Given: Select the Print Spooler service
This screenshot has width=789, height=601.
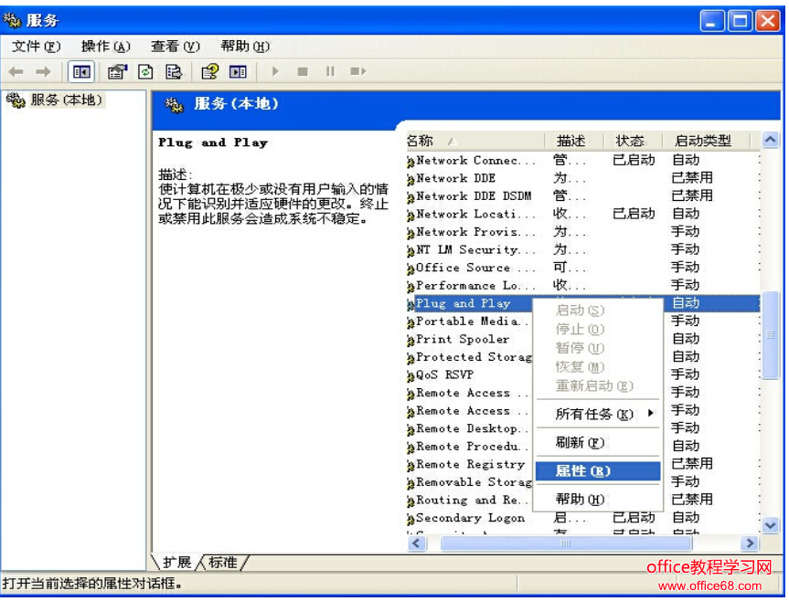Looking at the screenshot, I should [x=463, y=339].
